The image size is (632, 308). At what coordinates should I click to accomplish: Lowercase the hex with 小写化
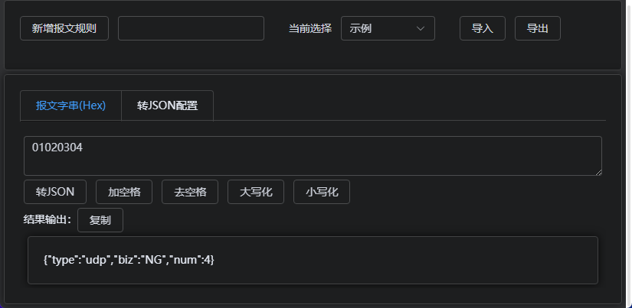click(x=322, y=192)
